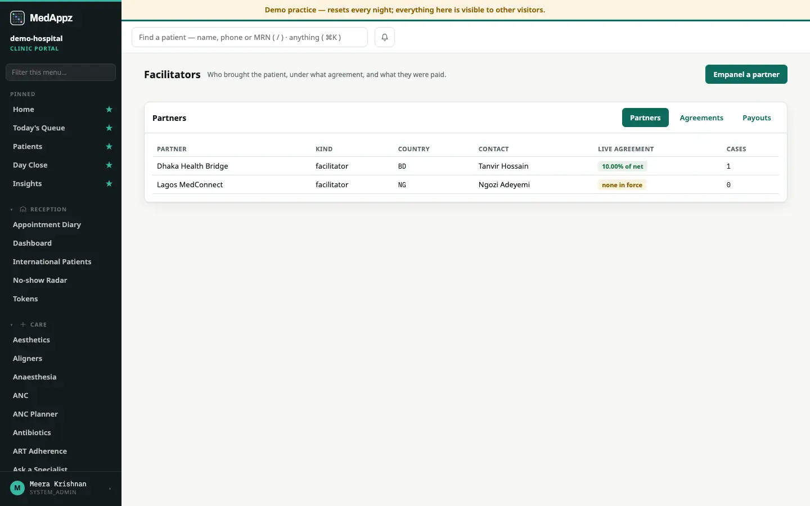
Task: Open International Patients
Action: 52,262
